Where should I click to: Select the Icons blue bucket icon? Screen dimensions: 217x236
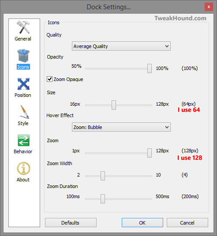point(23,55)
